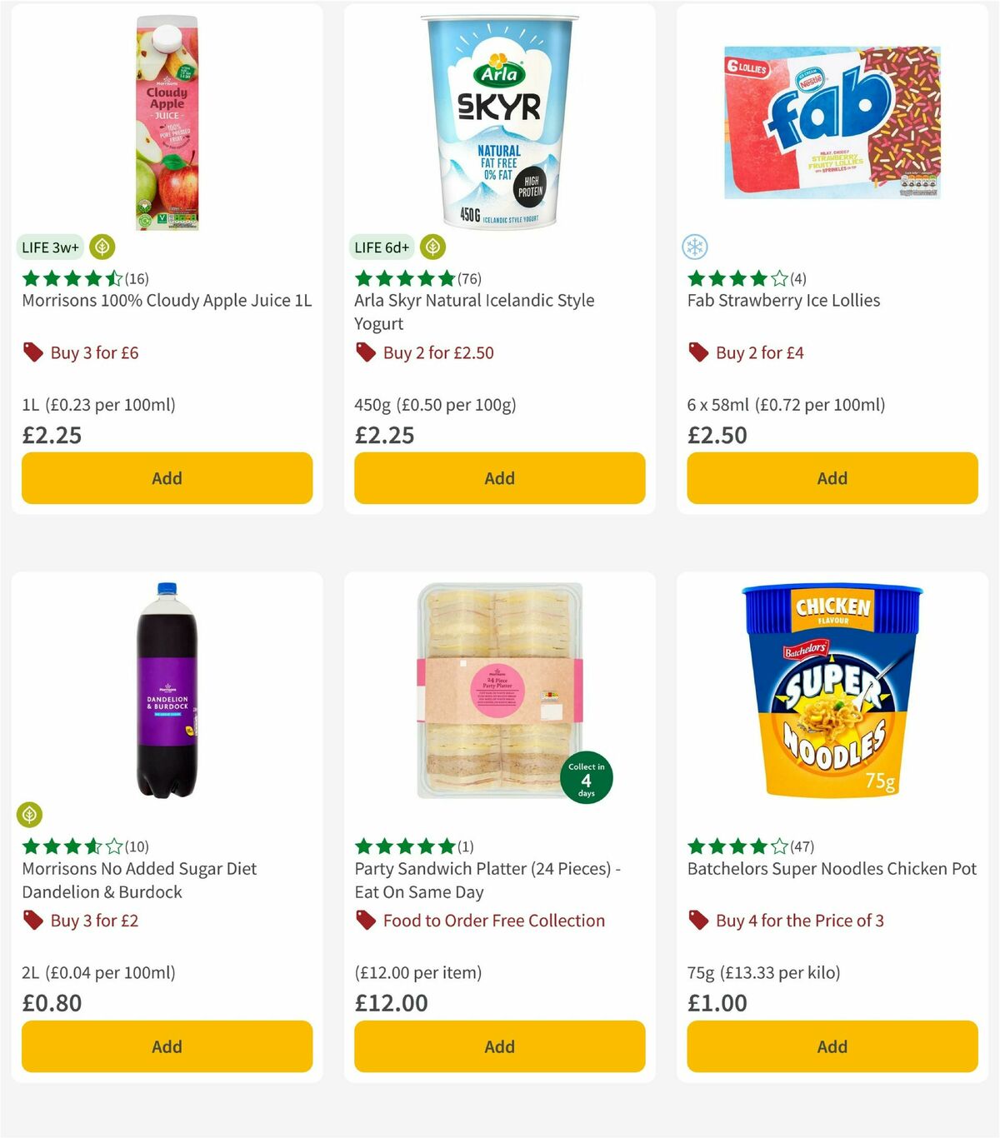Screen dimensions: 1000x1138
Task: Click the offer tag icon on Buy 2 for £2.50
Action: [364, 352]
